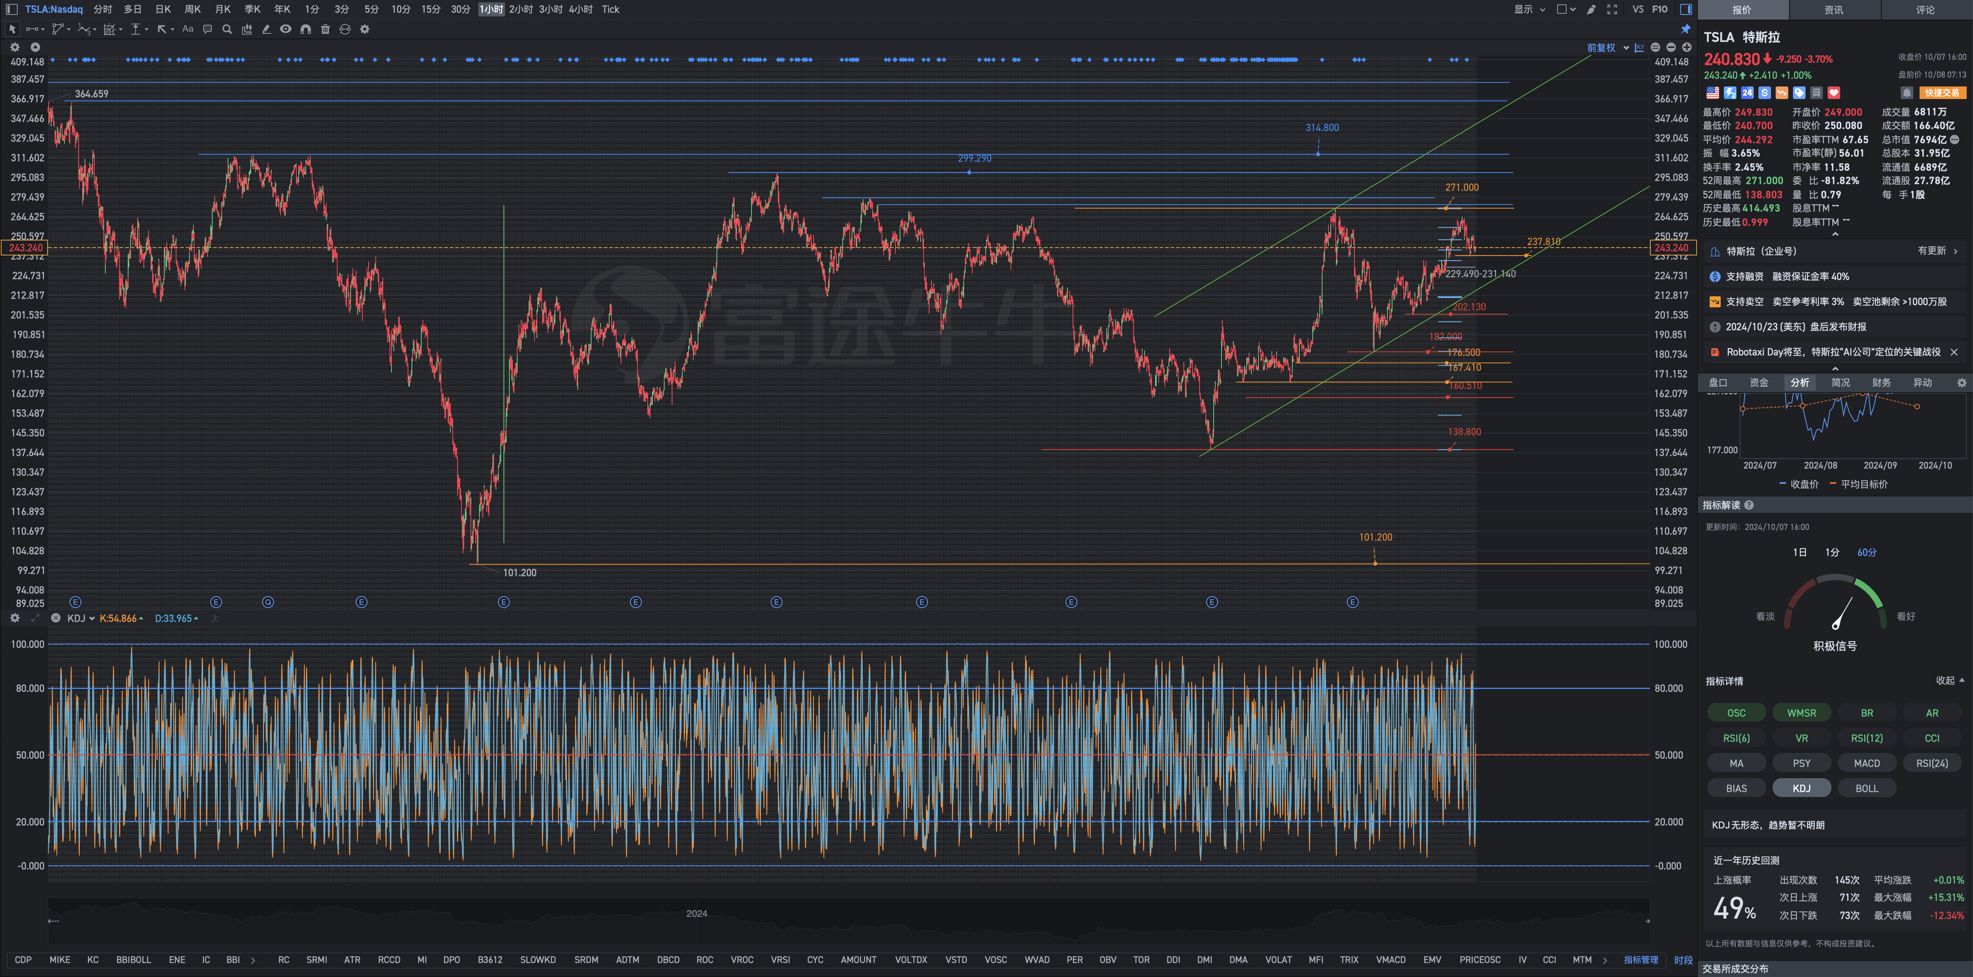Choose the highlighter pen drawing tool
Screen dimensions: 1973x977
[266, 29]
